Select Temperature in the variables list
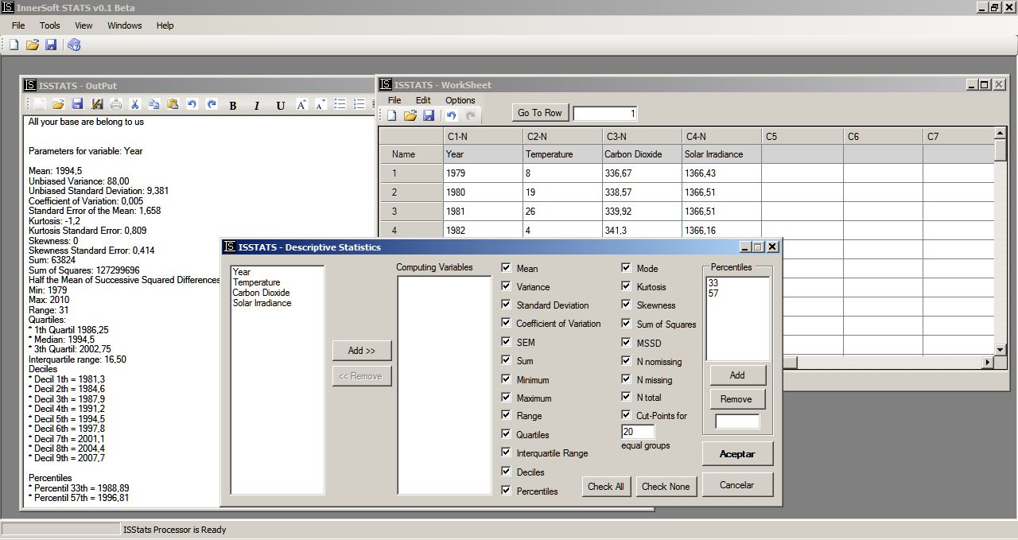 (x=256, y=282)
